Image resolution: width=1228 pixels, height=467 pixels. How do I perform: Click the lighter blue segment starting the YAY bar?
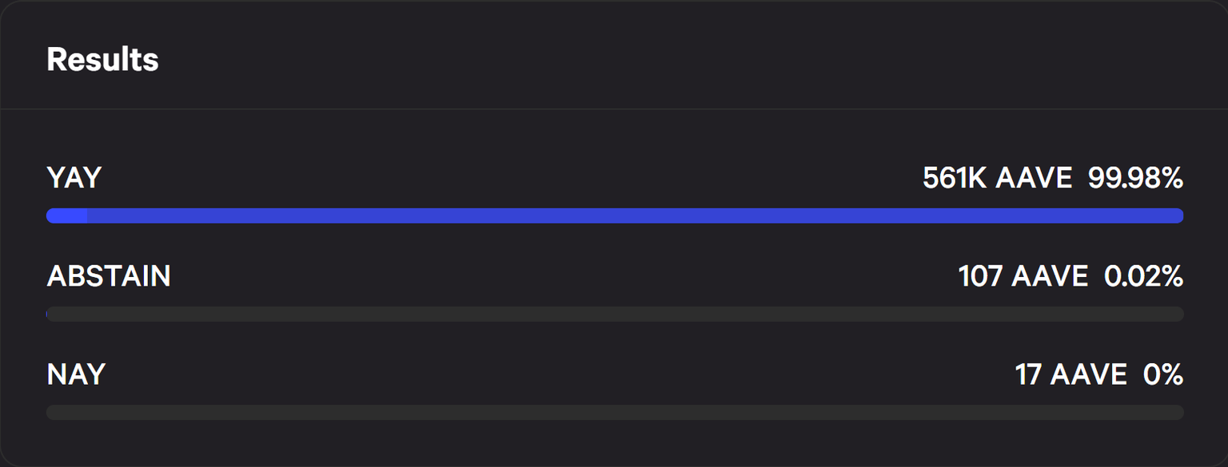(x=67, y=216)
